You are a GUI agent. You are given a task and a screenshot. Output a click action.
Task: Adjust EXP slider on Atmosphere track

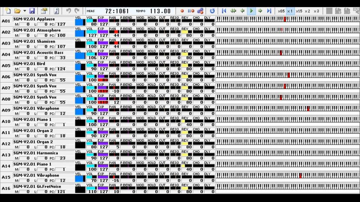103,32
